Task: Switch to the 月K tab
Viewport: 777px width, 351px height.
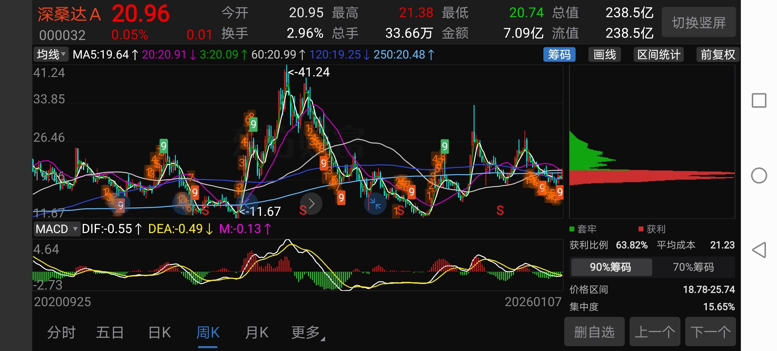Action: pyautogui.click(x=256, y=332)
